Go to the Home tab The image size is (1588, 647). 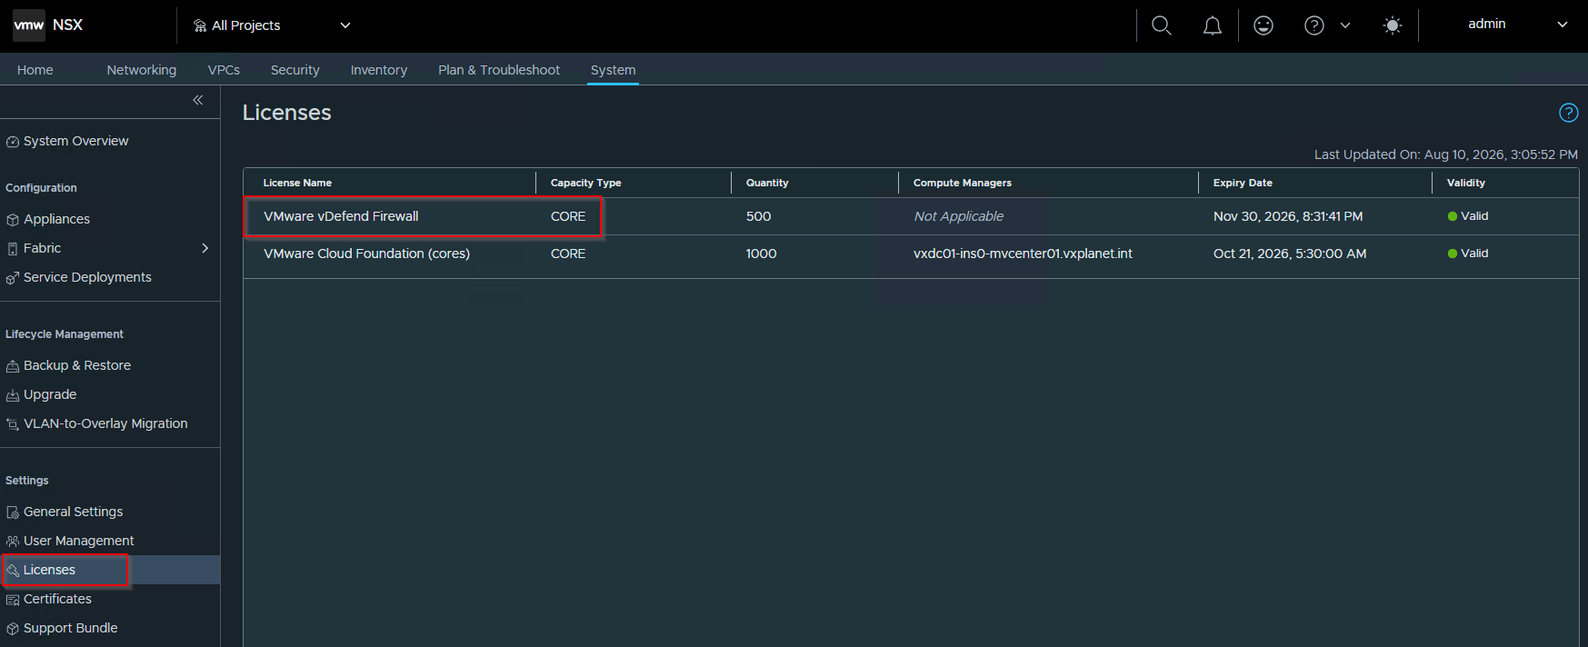pyautogui.click(x=35, y=70)
